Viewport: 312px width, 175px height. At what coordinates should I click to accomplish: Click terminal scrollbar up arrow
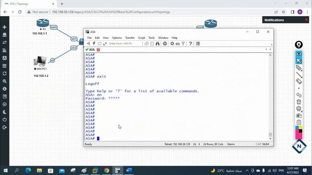pyautogui.click(x=270, y=55)
